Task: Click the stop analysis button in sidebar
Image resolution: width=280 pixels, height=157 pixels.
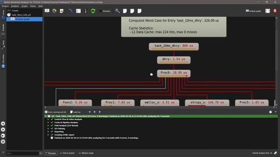Action: pyautogui.click(x=3, y=142)
